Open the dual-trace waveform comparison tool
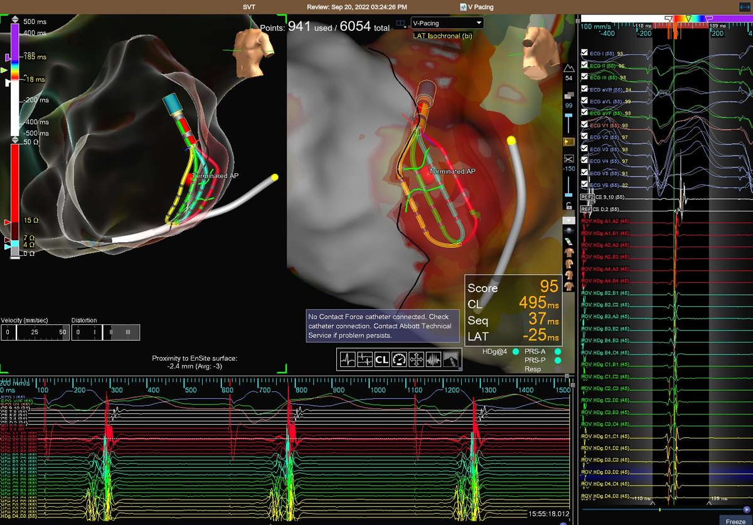753x525 pixels. coord(365,359)
